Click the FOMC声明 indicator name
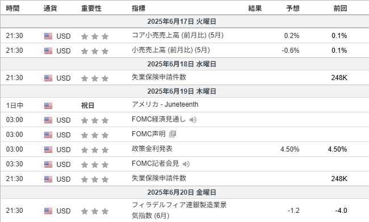Screen dimensions: 369x222 click(149, 134)
